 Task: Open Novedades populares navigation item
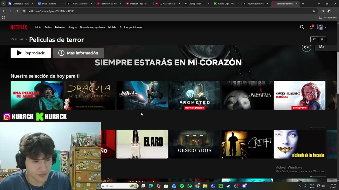92,27
